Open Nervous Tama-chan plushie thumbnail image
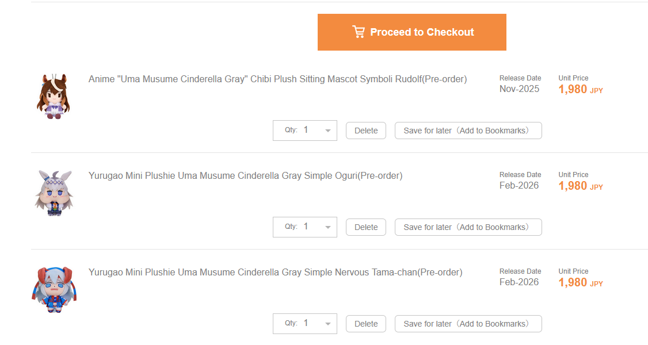Viewport: 648px width, 345px height. (x=54, y=289)
